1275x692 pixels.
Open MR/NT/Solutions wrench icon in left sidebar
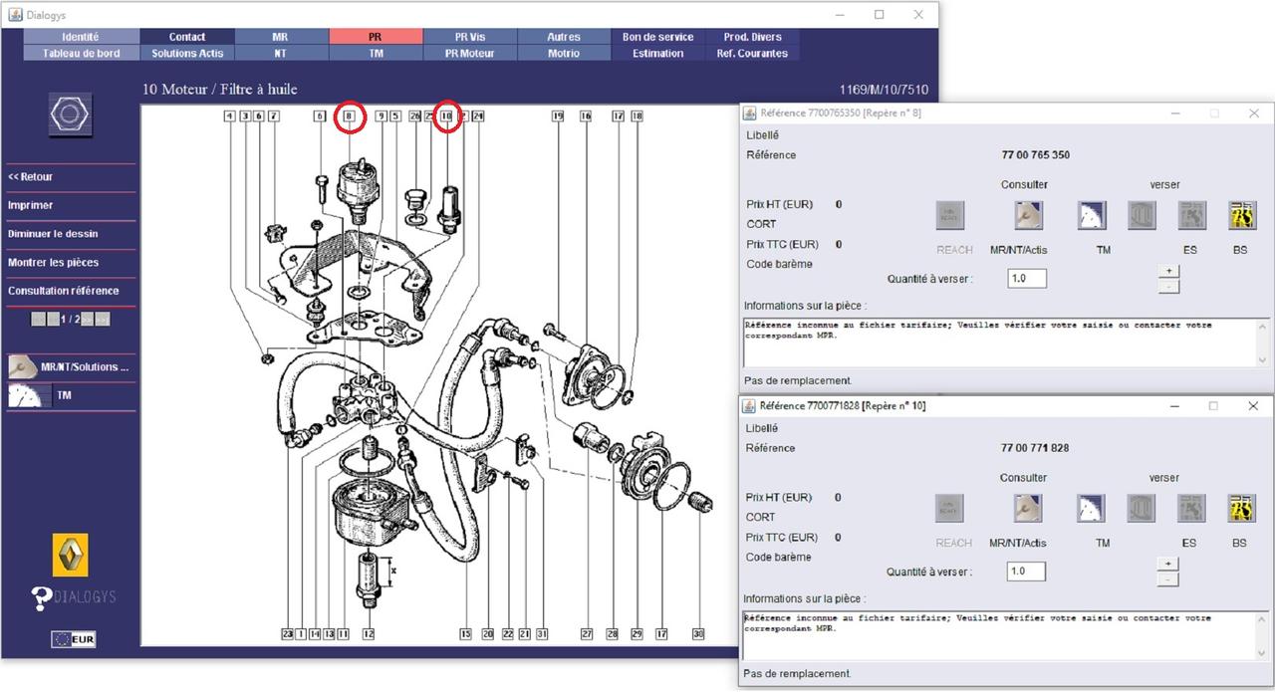24,367
